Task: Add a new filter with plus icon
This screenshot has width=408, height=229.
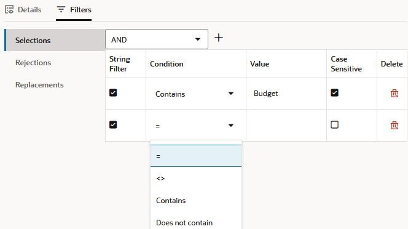Action: pyautogui.click(x=219, y=38)
